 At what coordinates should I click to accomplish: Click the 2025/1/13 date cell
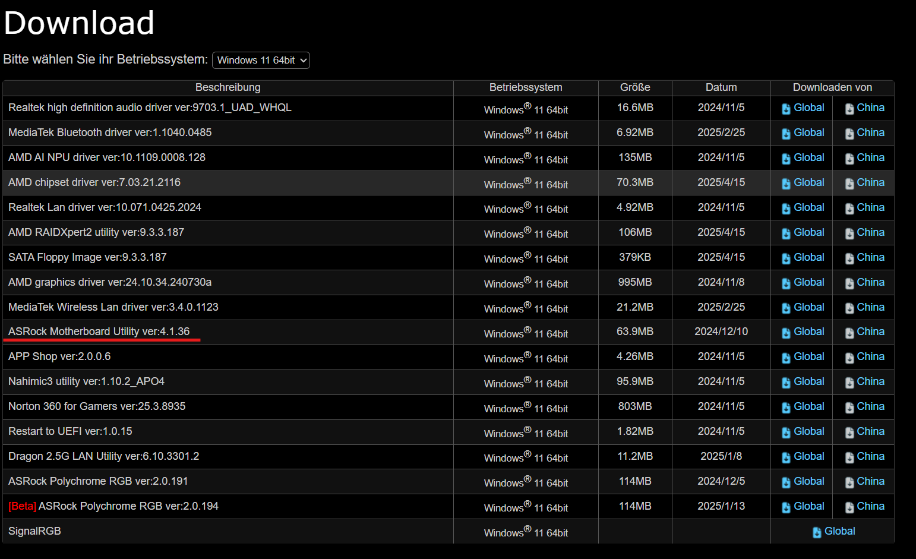point(721,506)
